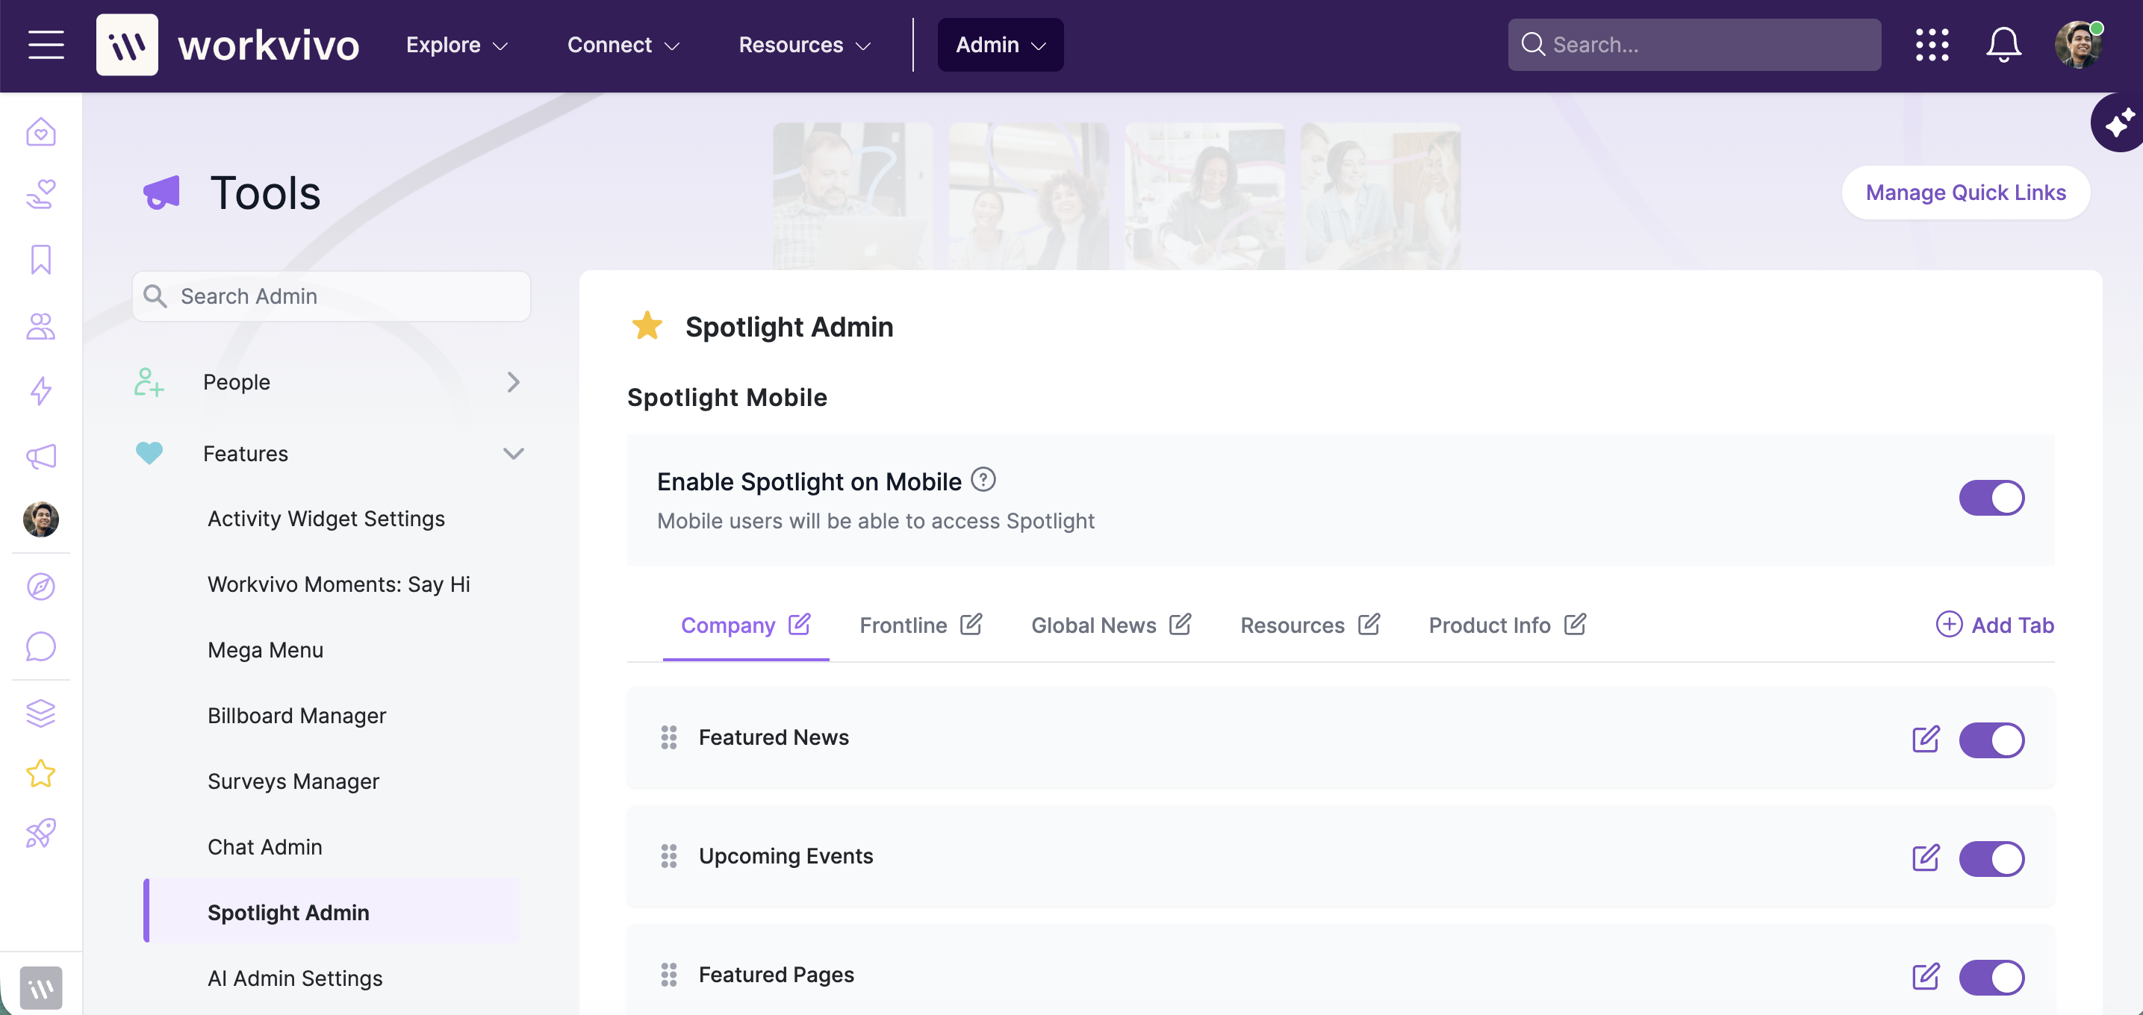This screenshot has width=2143, height=1015.
Task: Open the Connect dropdown menu
Action: coord(623,45)
